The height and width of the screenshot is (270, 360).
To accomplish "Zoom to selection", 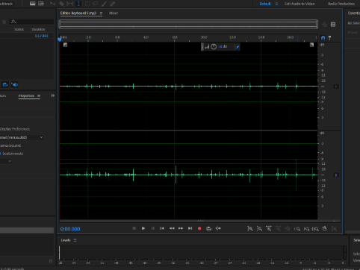I will [x=315, y=229].
